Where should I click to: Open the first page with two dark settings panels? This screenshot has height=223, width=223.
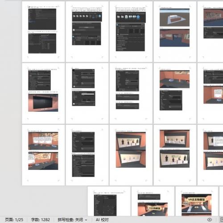click(43, 32)
